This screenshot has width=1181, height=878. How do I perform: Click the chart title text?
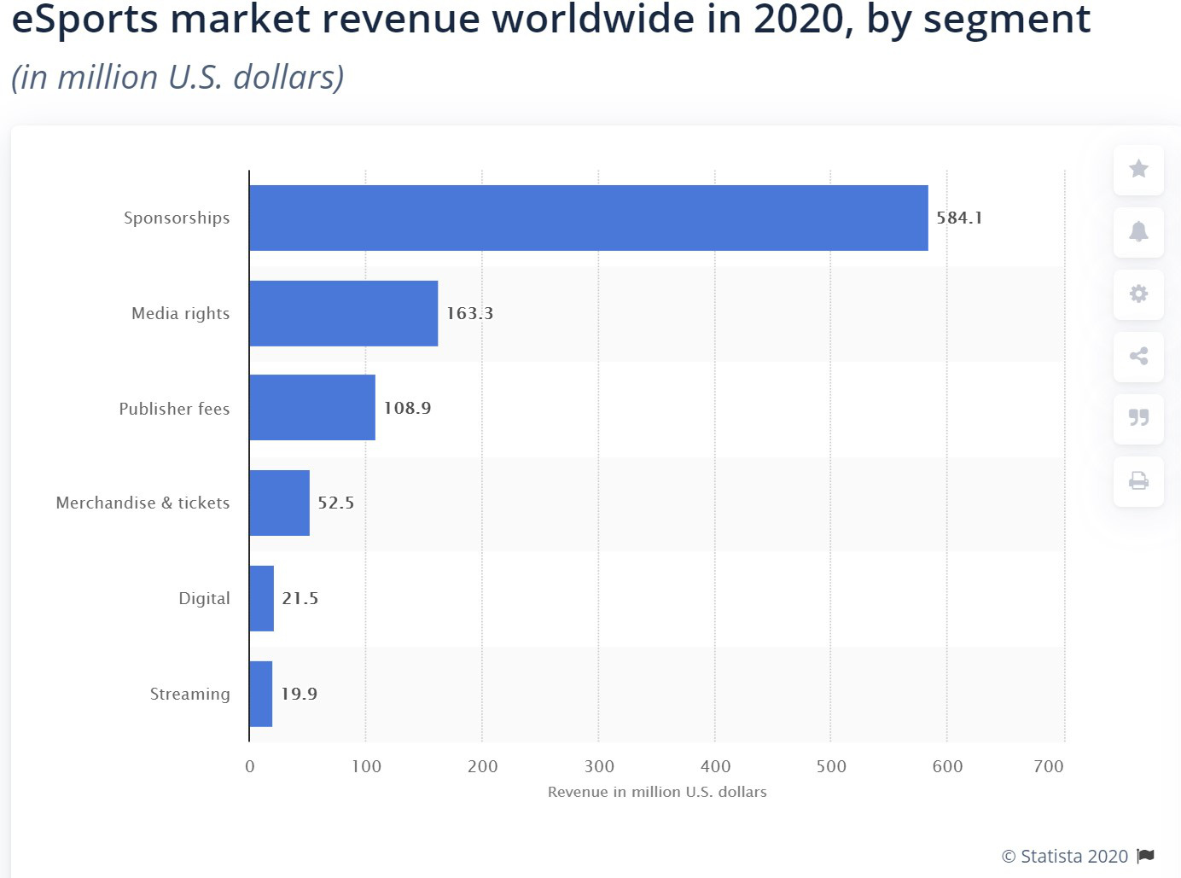tap(551, 19)
